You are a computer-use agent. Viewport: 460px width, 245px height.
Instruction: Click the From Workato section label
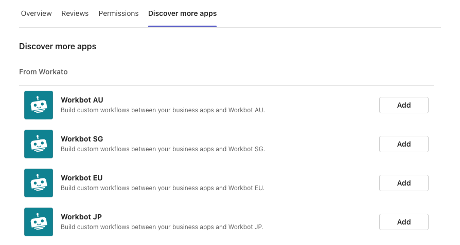(x=43, y=72)
